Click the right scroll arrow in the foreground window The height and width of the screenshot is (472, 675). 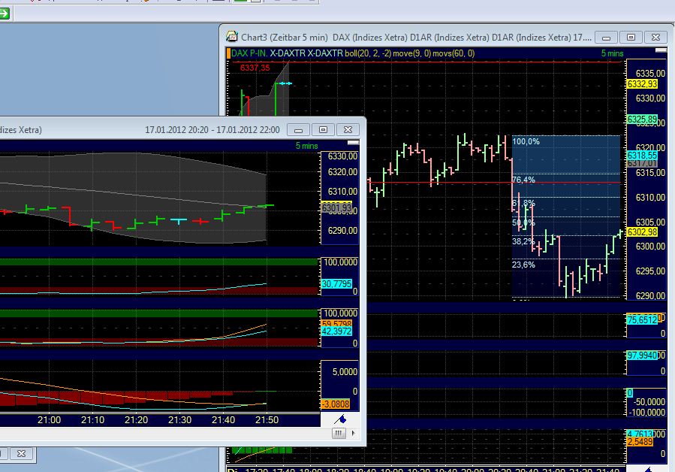click(354, 434)
